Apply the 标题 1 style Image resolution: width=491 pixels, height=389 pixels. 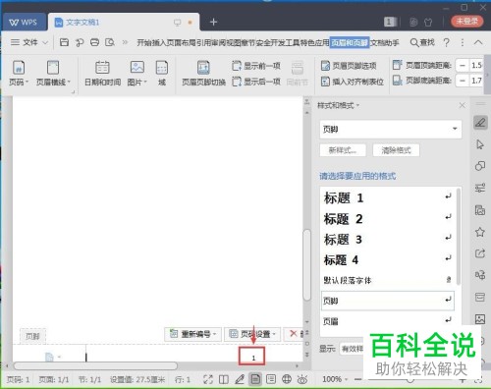(x=388, y=197)
